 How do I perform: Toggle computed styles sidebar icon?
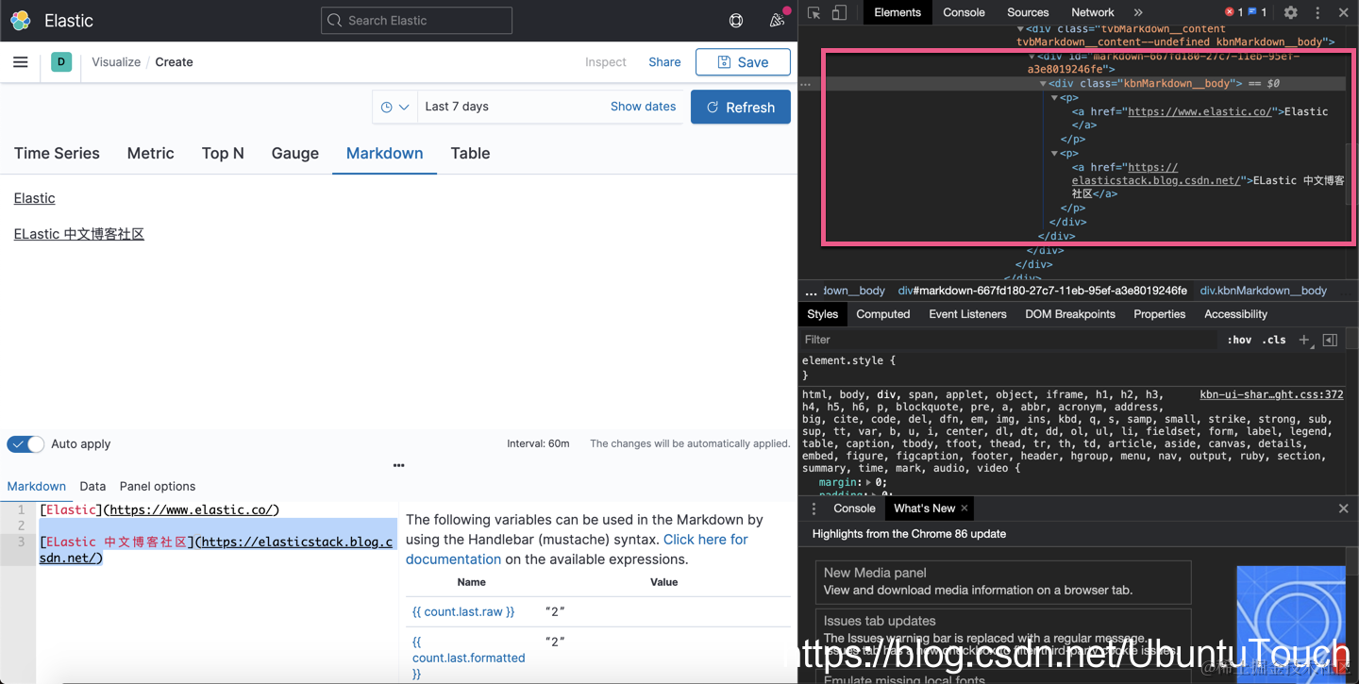[1330, 340]
